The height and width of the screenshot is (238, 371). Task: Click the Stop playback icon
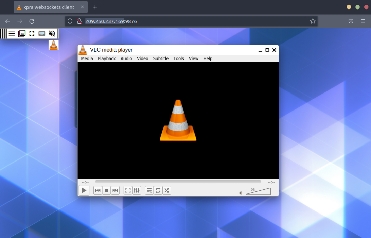pos(106,190)
